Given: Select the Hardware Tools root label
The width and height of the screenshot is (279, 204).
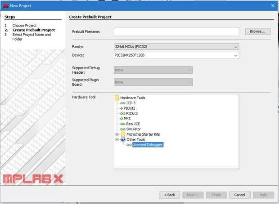Looking at the screenshot, I should [x=133, y=98].
